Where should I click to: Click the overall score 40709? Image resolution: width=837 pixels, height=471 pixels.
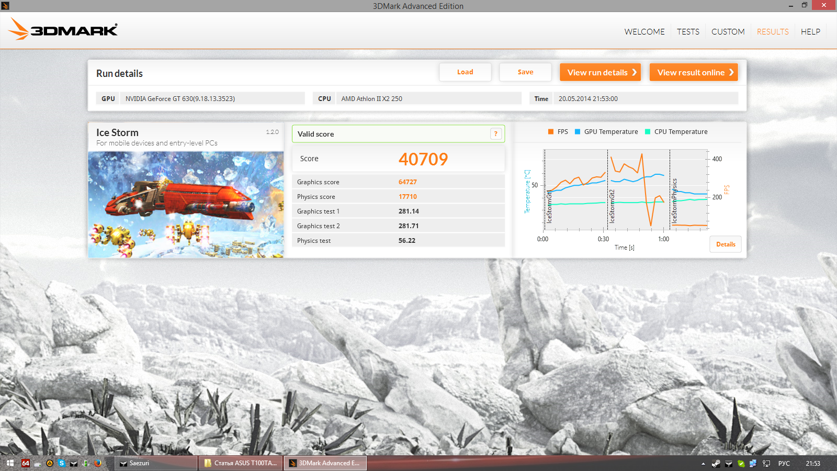point(423,159)
